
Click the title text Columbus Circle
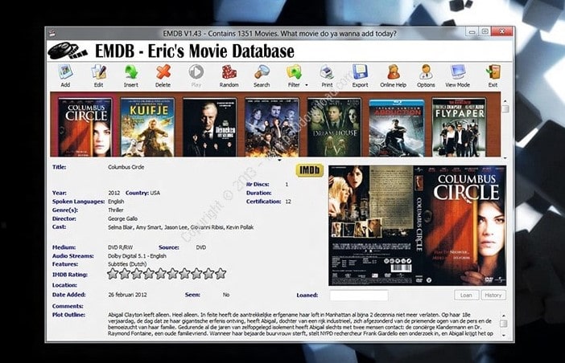[126, 167]
